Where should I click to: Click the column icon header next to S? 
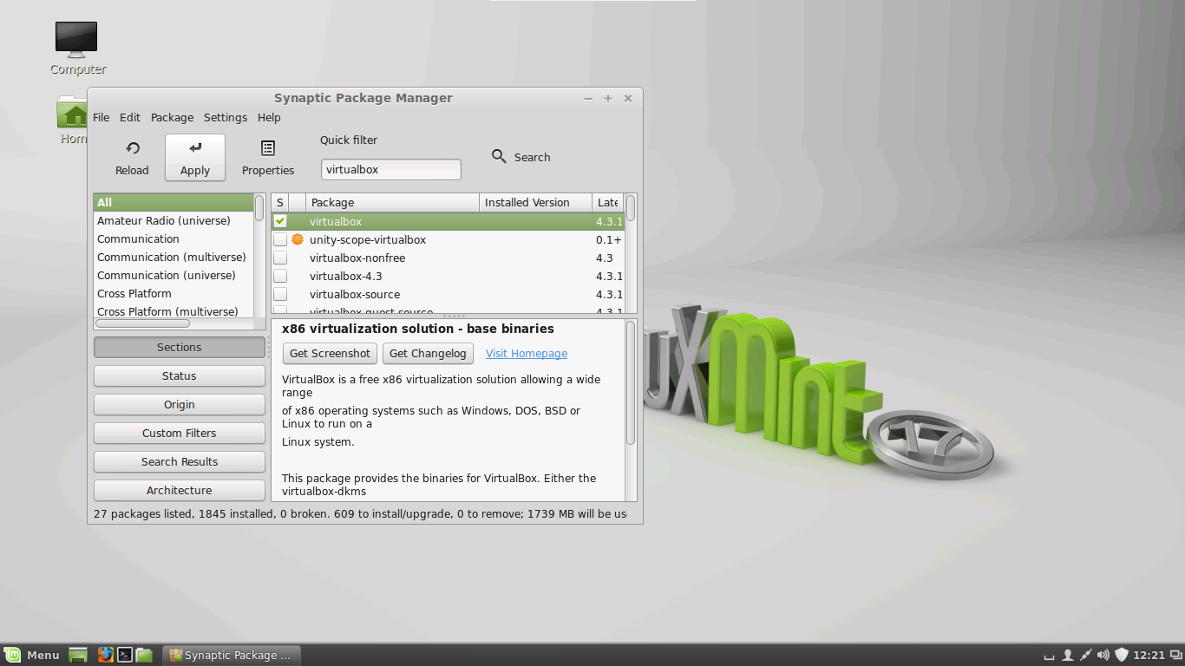(x=298, y=202)
